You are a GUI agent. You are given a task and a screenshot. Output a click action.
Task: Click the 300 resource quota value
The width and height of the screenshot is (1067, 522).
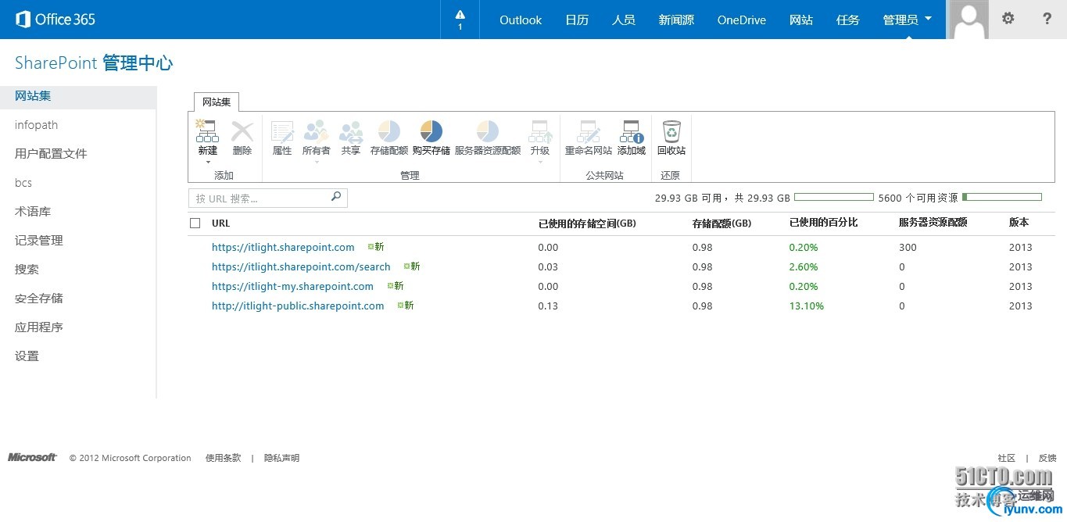coord(908,248)
